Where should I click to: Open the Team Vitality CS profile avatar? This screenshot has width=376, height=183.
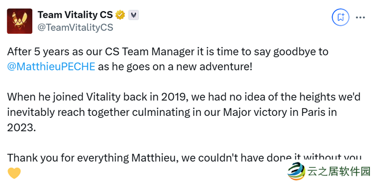(20, 21)
